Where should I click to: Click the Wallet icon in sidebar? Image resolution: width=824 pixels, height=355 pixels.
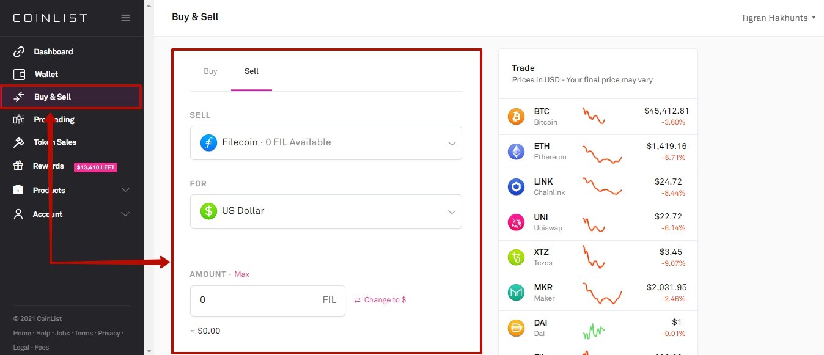(x=19, y=75)
